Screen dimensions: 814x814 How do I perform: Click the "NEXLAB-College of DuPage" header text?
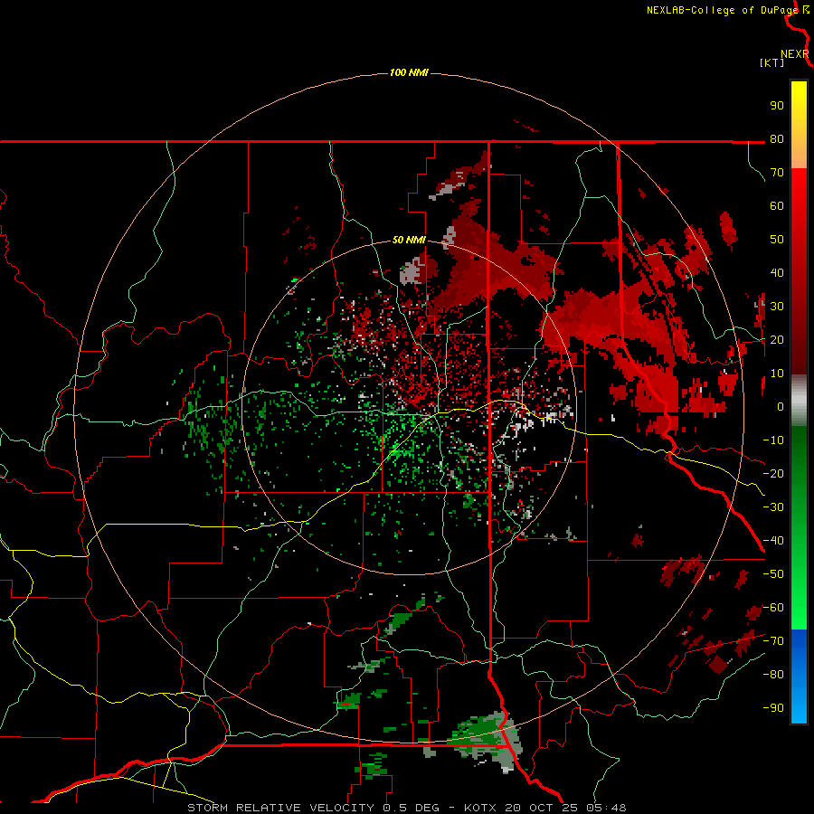click(x=722, y=10)
